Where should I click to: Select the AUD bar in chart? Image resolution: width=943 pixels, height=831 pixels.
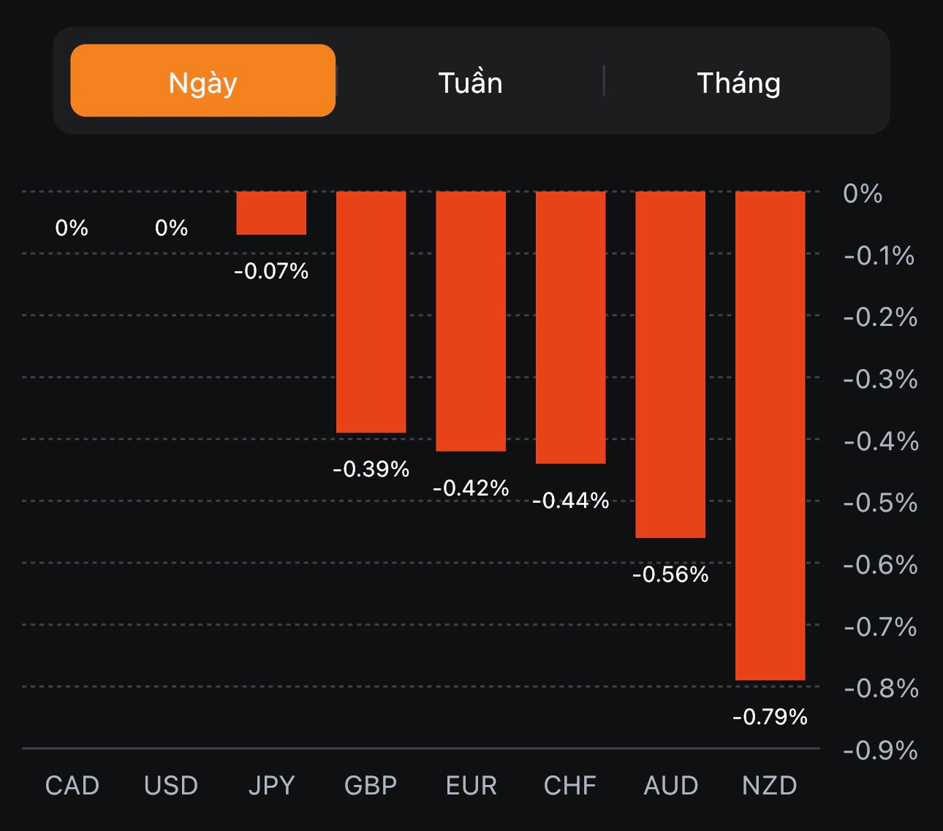(x=670, y=364)
